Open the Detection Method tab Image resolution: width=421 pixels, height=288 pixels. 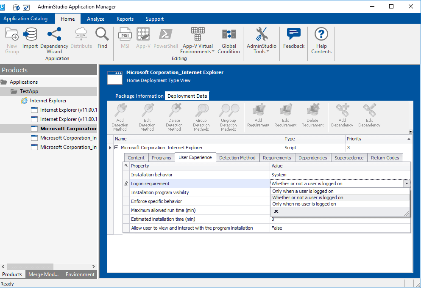[x=237, y=158]
